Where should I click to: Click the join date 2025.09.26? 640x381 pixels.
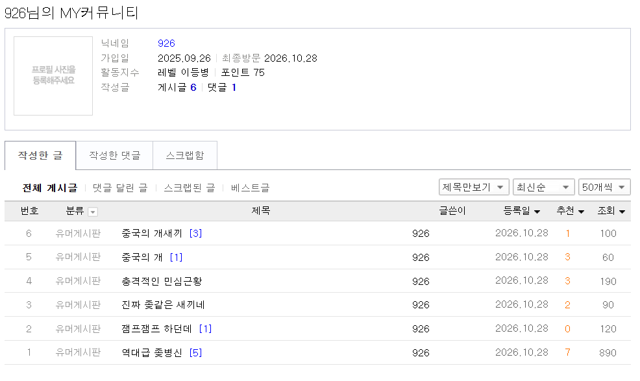tap(184, 58)
